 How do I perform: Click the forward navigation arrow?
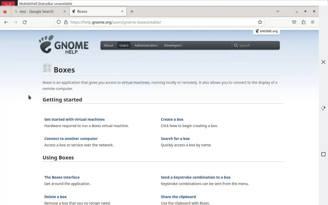15,22
